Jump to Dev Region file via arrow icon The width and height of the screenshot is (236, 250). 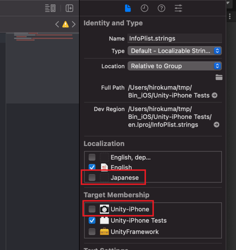tap(216, 125)
